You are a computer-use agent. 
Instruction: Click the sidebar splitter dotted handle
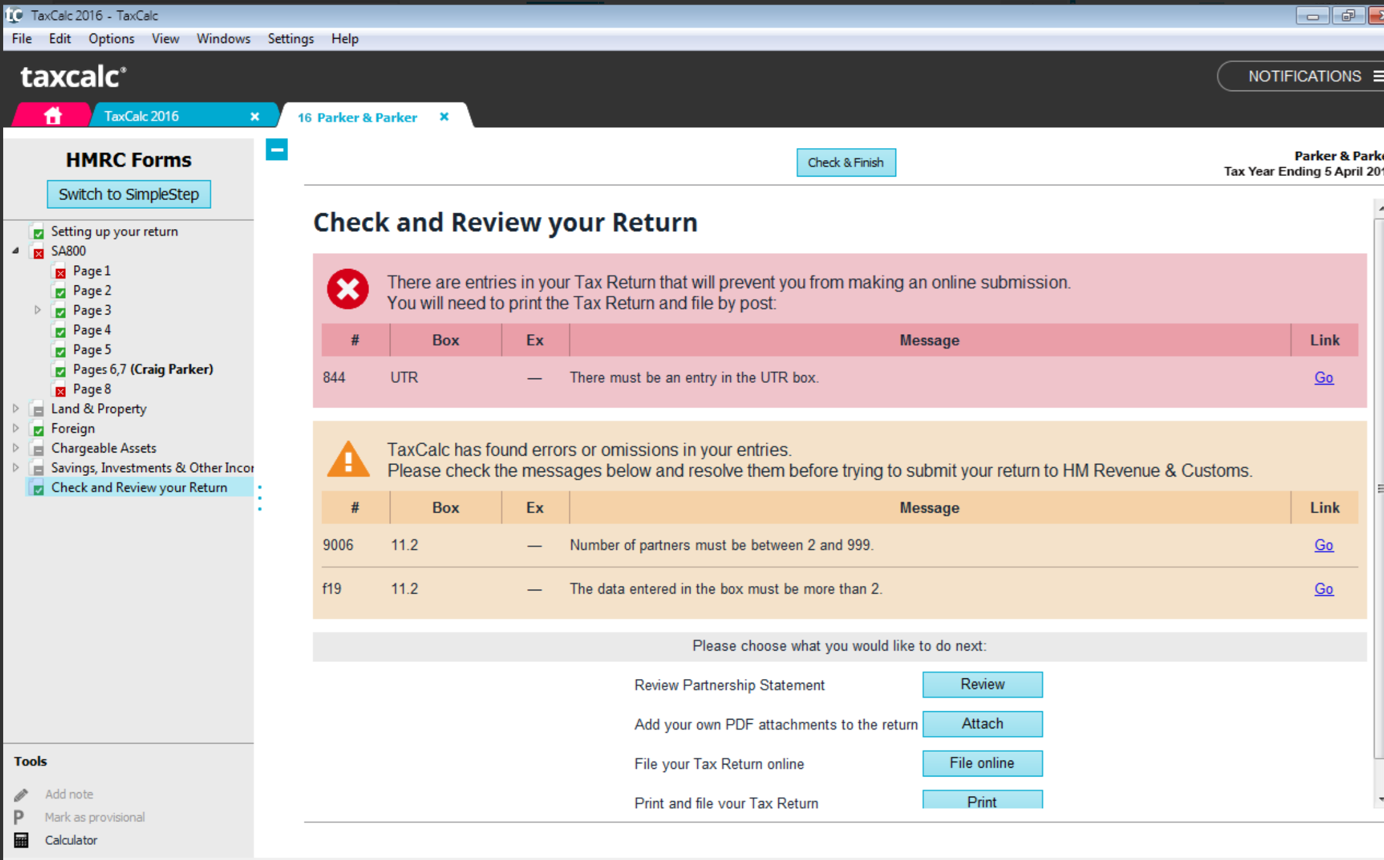(x=259, y=498)
